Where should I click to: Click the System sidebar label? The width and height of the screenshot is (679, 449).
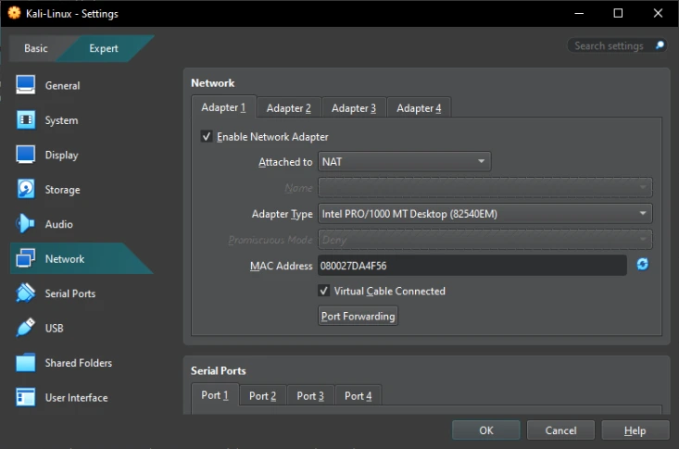61,120
